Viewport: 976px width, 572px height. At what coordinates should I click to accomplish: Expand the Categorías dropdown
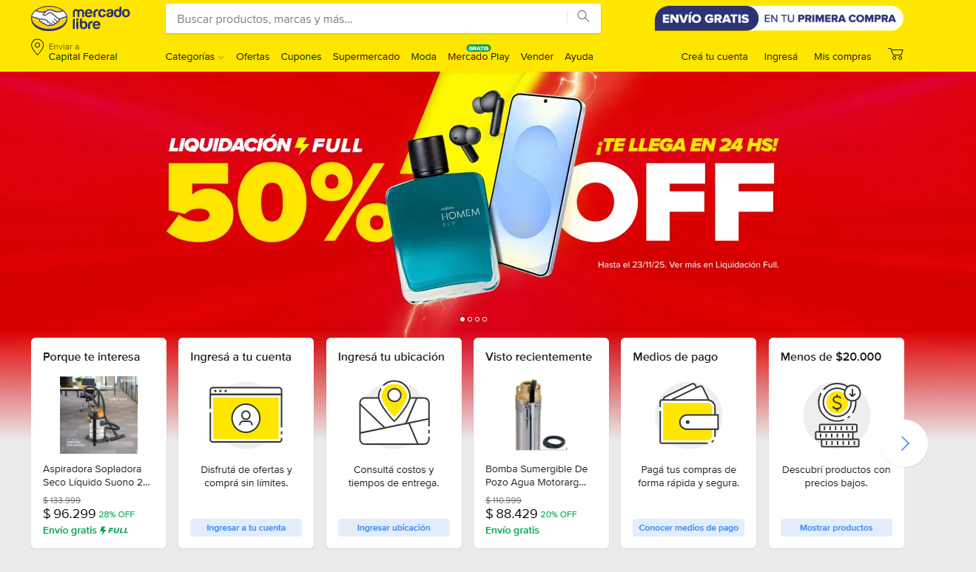(x=195, y=57)
